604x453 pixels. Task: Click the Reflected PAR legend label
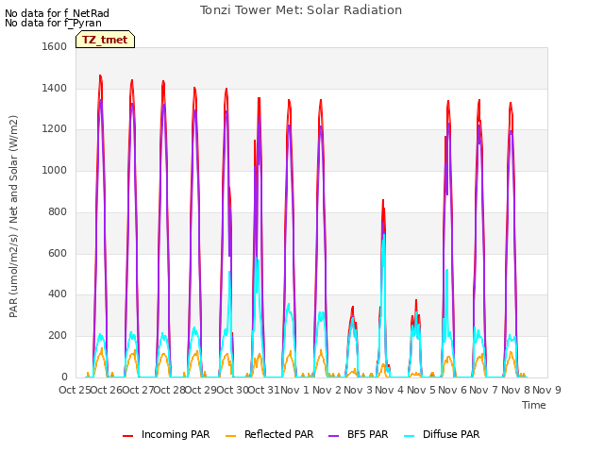pyautogui.click(x=279, y=434)
